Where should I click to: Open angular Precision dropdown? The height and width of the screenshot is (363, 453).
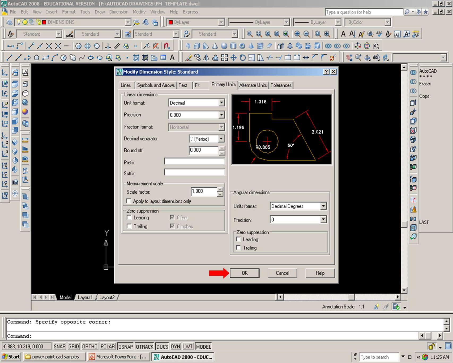coord(323,220)
